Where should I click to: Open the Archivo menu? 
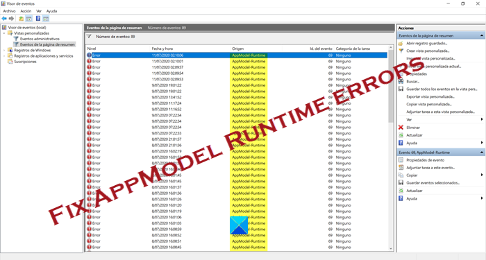point(9,11)
